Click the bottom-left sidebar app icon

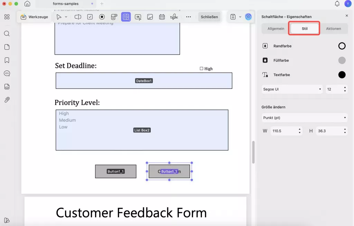(x=7, y=220)
